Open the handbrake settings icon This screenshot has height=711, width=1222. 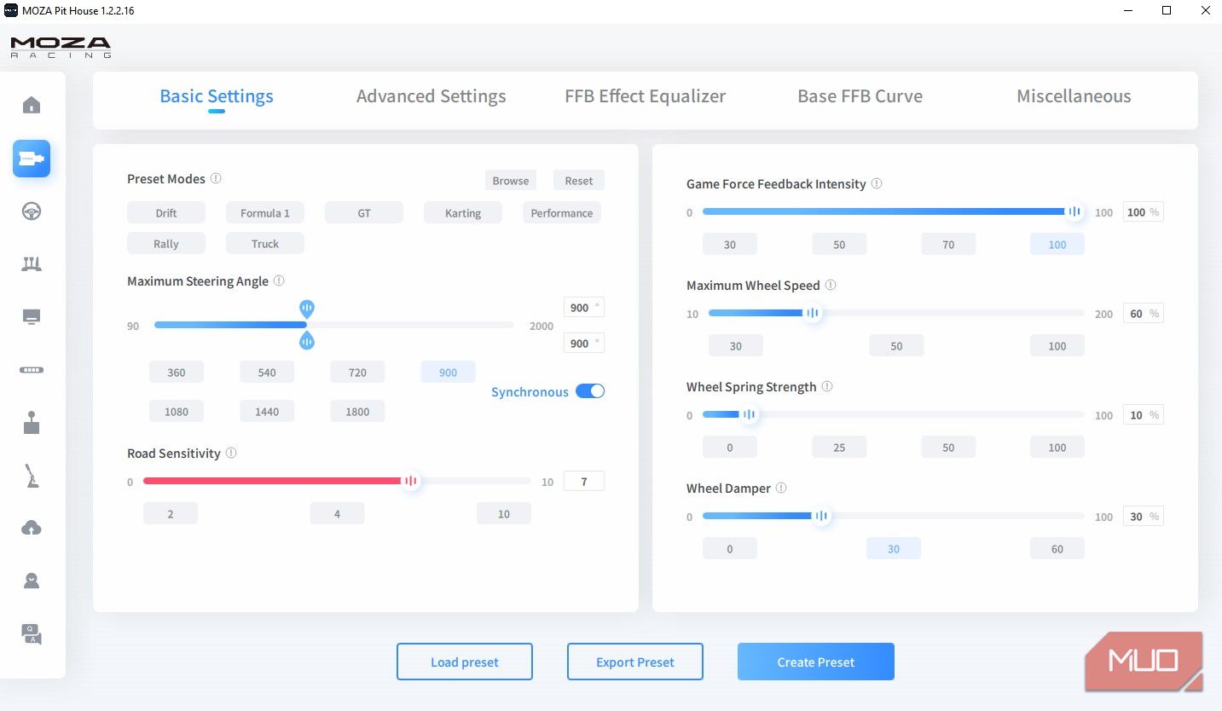pos(32,476)
